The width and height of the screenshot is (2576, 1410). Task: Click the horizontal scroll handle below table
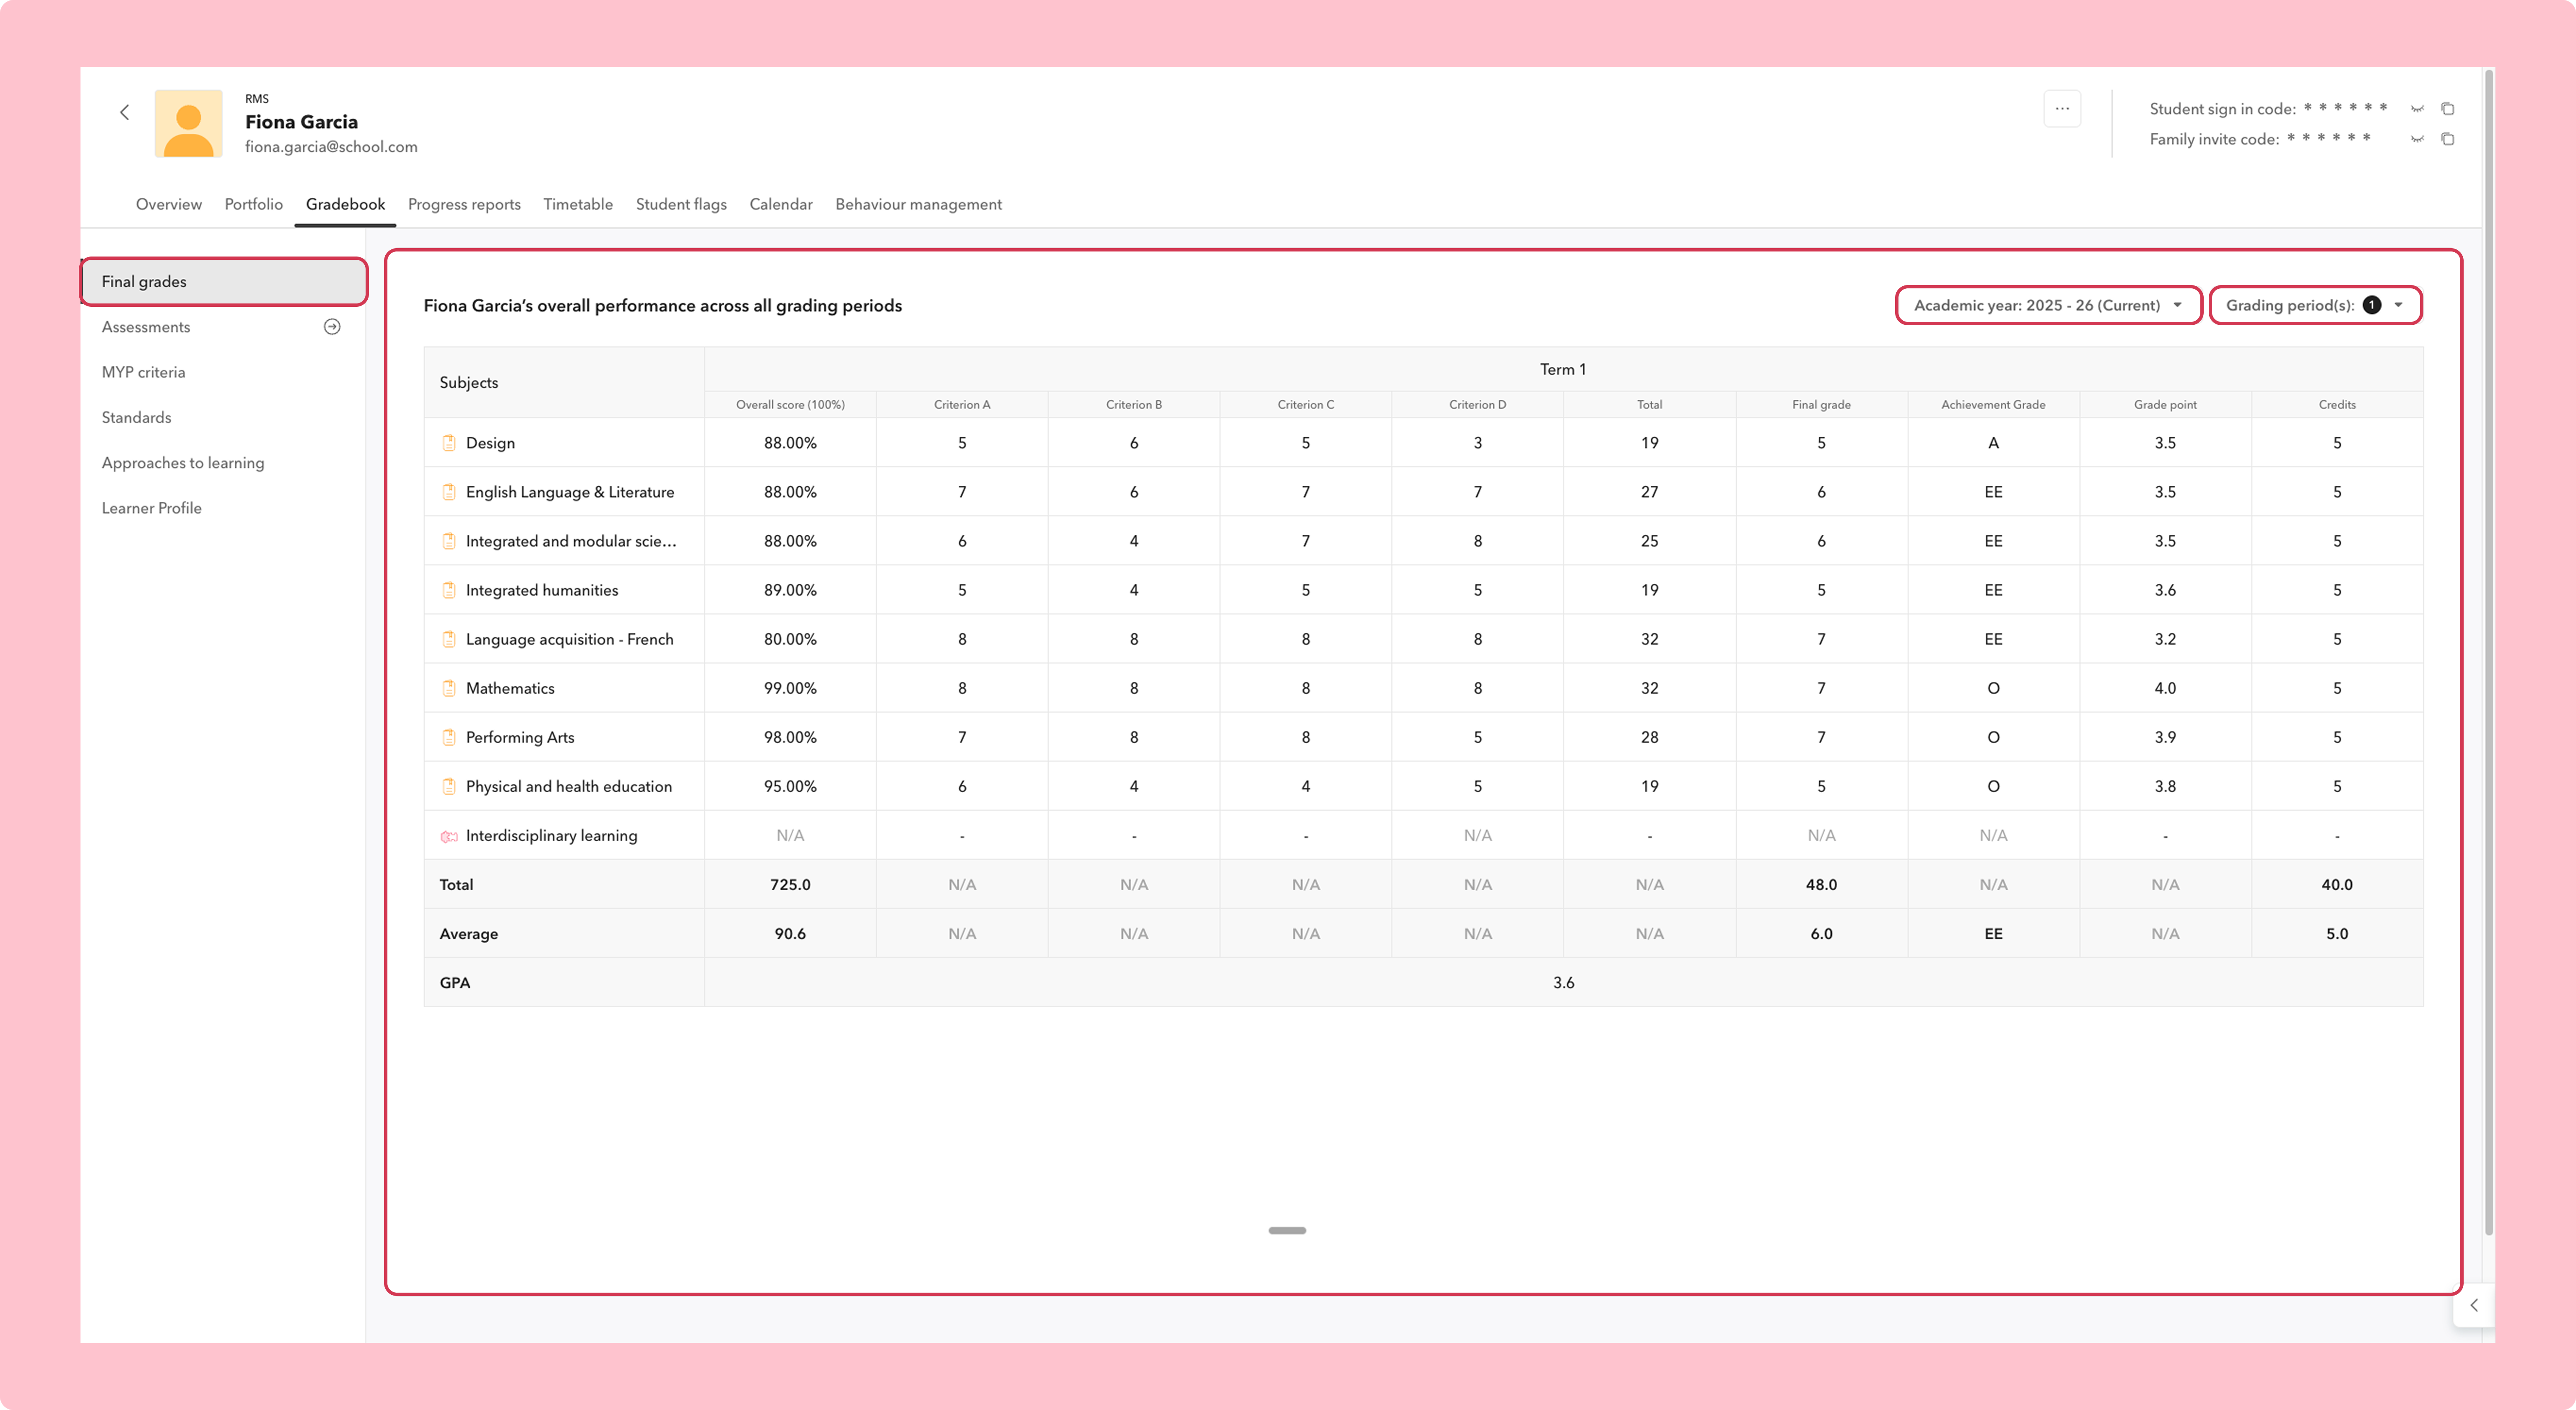pyautogui.click(x=1287, y=1230)
